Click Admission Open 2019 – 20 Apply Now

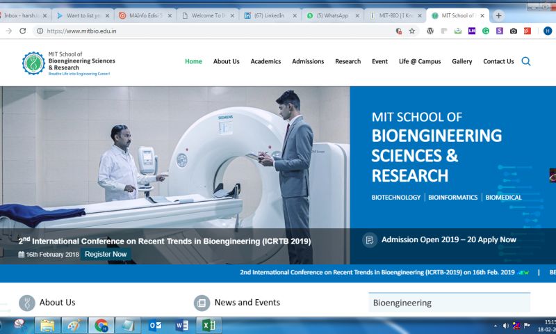click(x=448, y=239)
